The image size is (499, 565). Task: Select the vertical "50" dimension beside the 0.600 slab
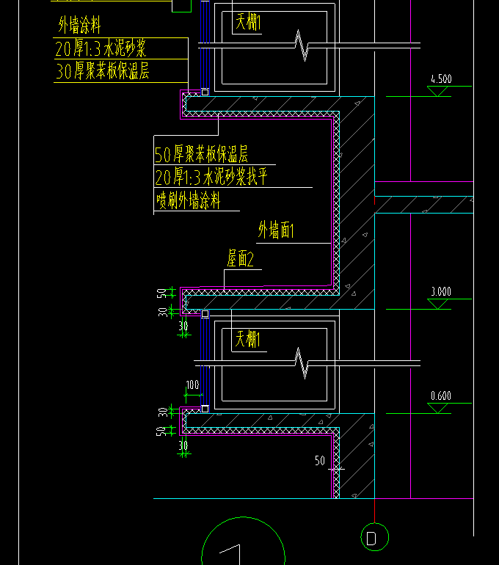[161, 431]
